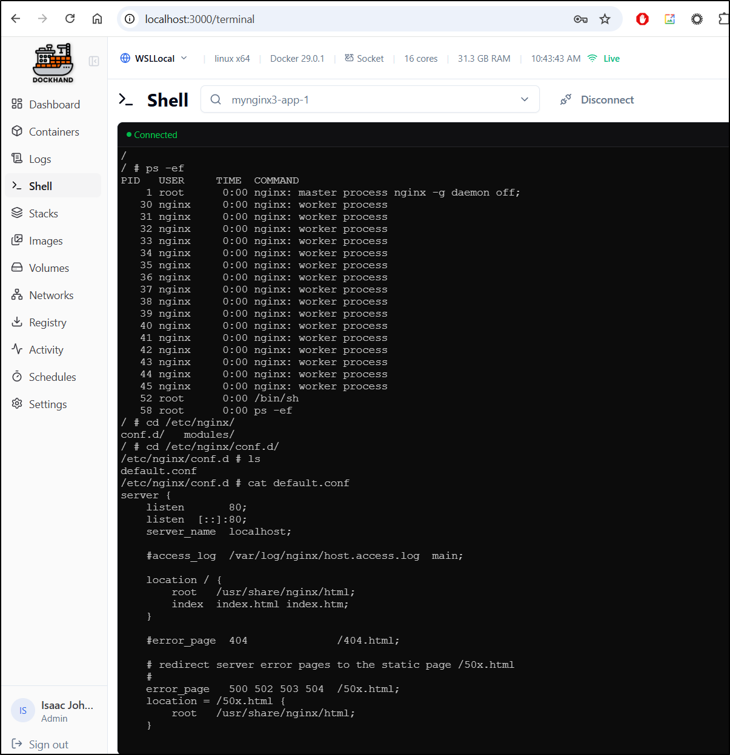
Task: Click the Activity pulse icon
Action: [x=17, y=349]
